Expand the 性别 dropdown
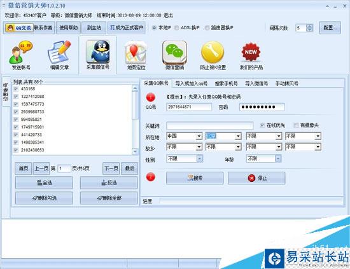 (x=200, y=158)
